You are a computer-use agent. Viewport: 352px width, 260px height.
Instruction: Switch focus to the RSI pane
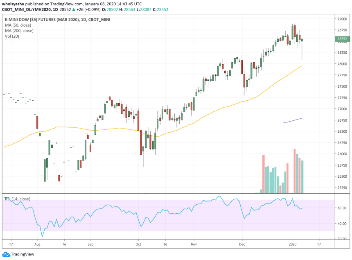coord(164,217)
